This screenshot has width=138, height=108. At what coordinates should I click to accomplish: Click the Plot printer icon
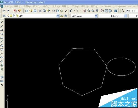click(40, 11)
